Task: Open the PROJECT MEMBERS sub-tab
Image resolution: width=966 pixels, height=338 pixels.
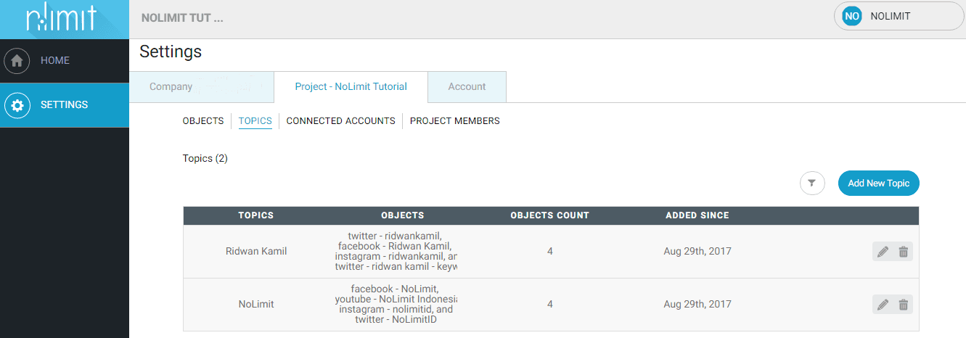Action: point(455,121)
